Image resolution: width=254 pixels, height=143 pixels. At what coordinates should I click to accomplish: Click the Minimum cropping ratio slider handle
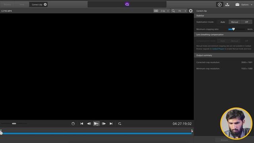(233, 29)
